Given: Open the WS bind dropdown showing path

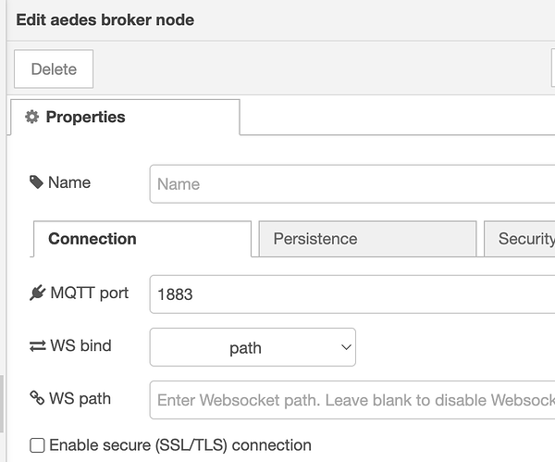Looking at the screenshot, I should point(253,348).
